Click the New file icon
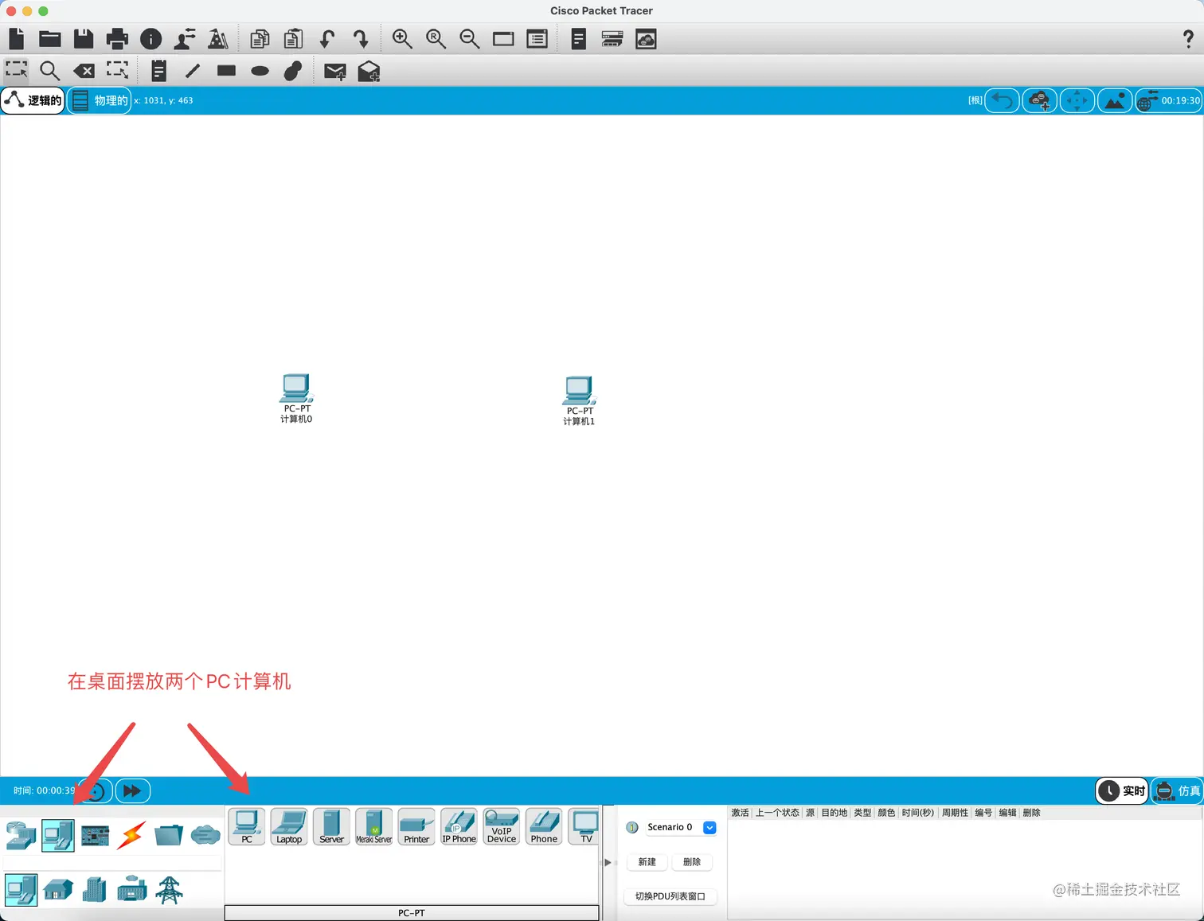The width and height of the screenshot is (1204, 921). pos(17,38)
